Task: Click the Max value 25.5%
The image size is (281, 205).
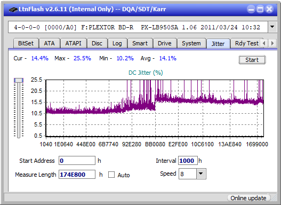Action: 82,58
